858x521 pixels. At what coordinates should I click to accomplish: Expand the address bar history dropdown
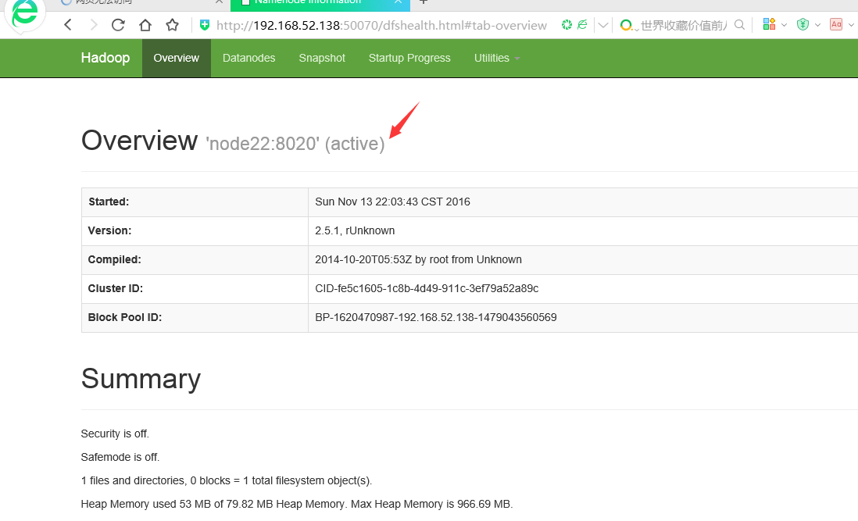tap(603, 25)
